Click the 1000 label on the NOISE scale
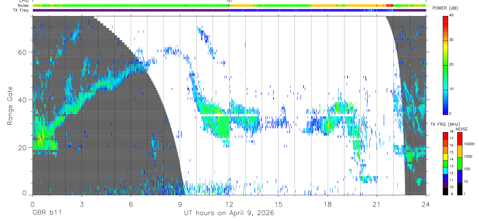This screenshot has width=479, height=221. click(x=468, y=156)
